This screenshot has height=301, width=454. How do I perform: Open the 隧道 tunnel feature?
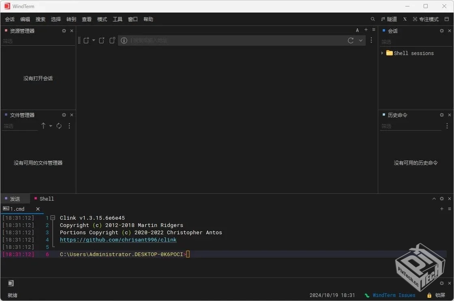390,19
